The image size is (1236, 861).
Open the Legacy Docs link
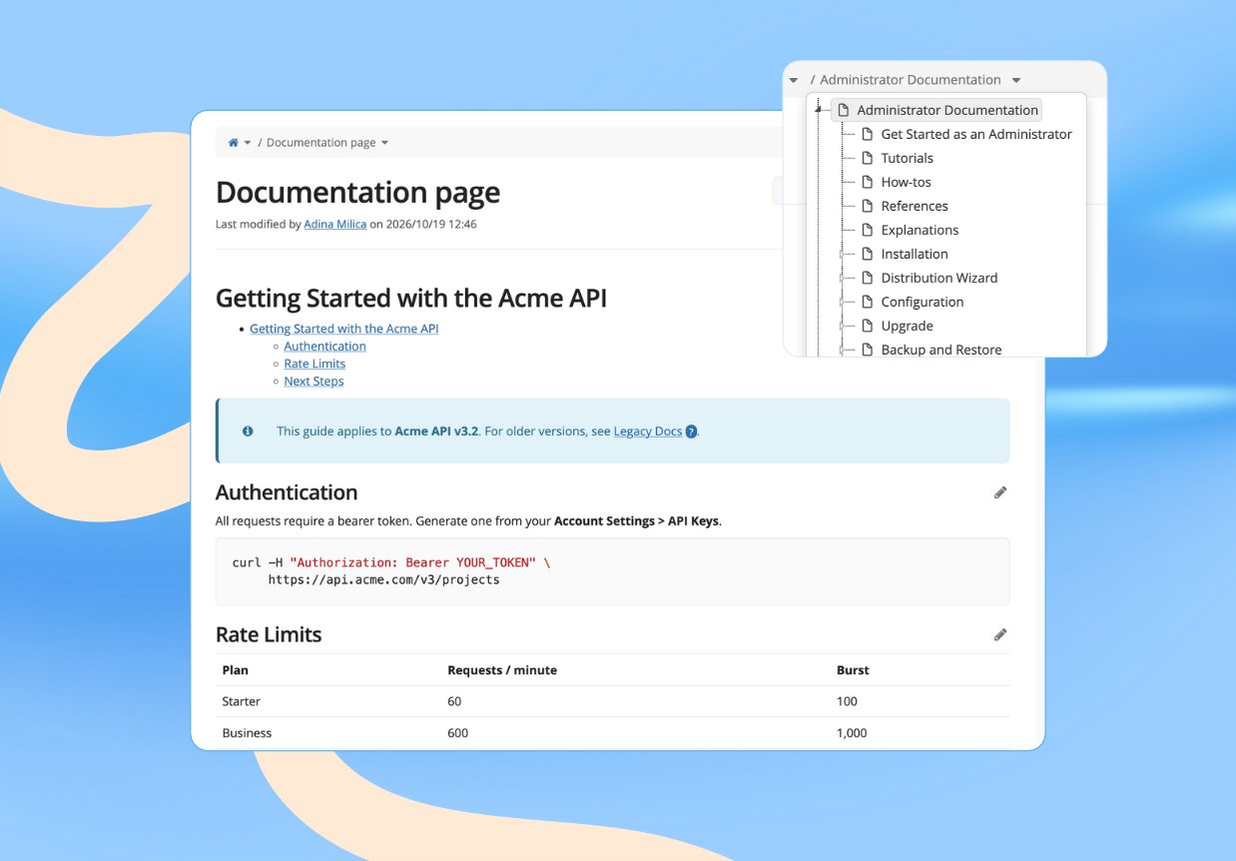(648, 431)
